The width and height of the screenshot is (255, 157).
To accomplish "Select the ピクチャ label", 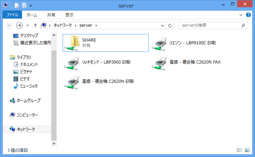I will point(26,71).
